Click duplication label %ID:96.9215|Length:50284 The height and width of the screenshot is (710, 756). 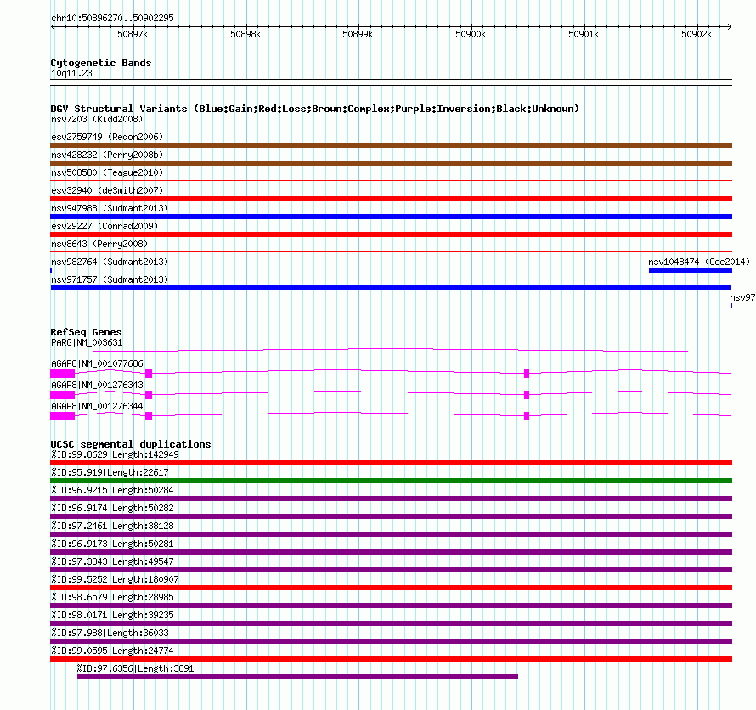pyautogui.click(x=112, y=490)
